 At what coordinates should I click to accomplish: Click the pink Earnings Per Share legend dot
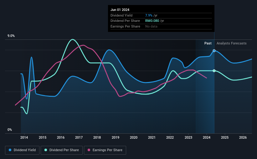[89, 150]
